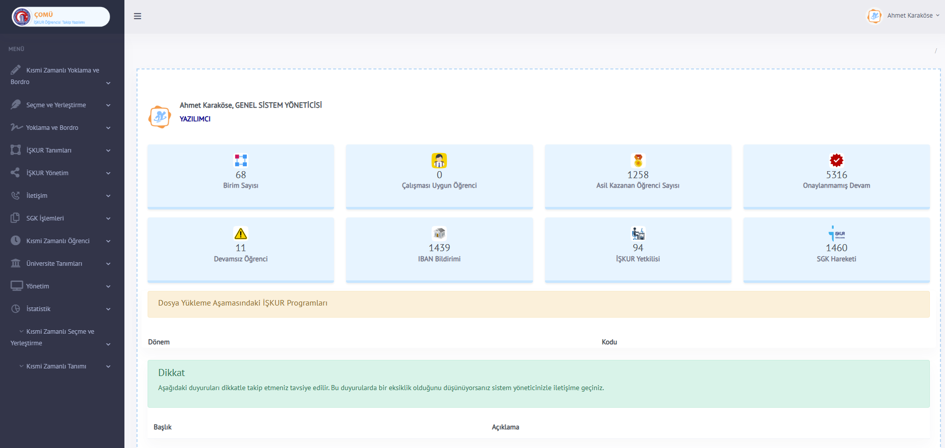Click the IBAN Bildirimi bank icon
This screenshot has width=945, height=448.
(x=439, y=233)
